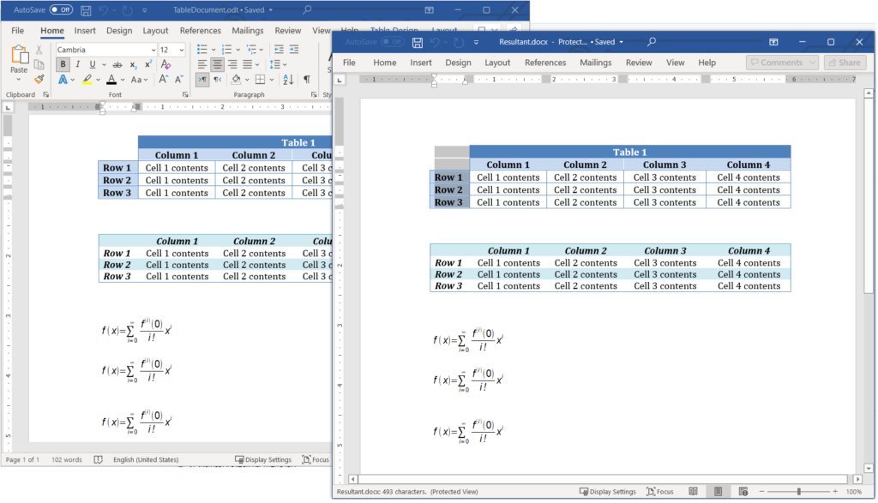Screen dimensions: 878x503
Task: Open the bullets list dropdown arrow
Action: coord(213,50)
